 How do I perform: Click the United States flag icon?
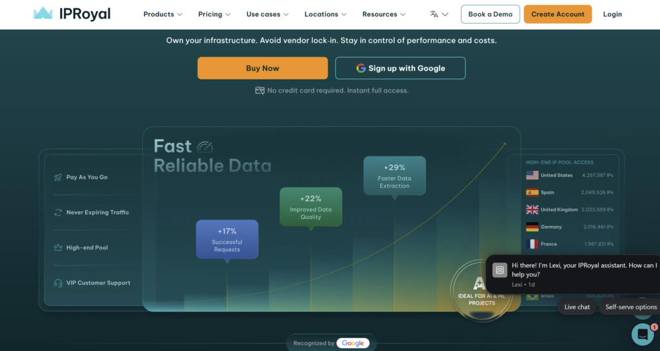[x=532, y=175]
